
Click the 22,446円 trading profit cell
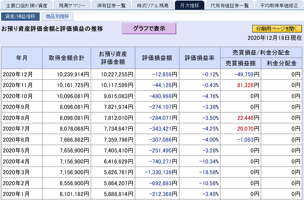(241, 118)
